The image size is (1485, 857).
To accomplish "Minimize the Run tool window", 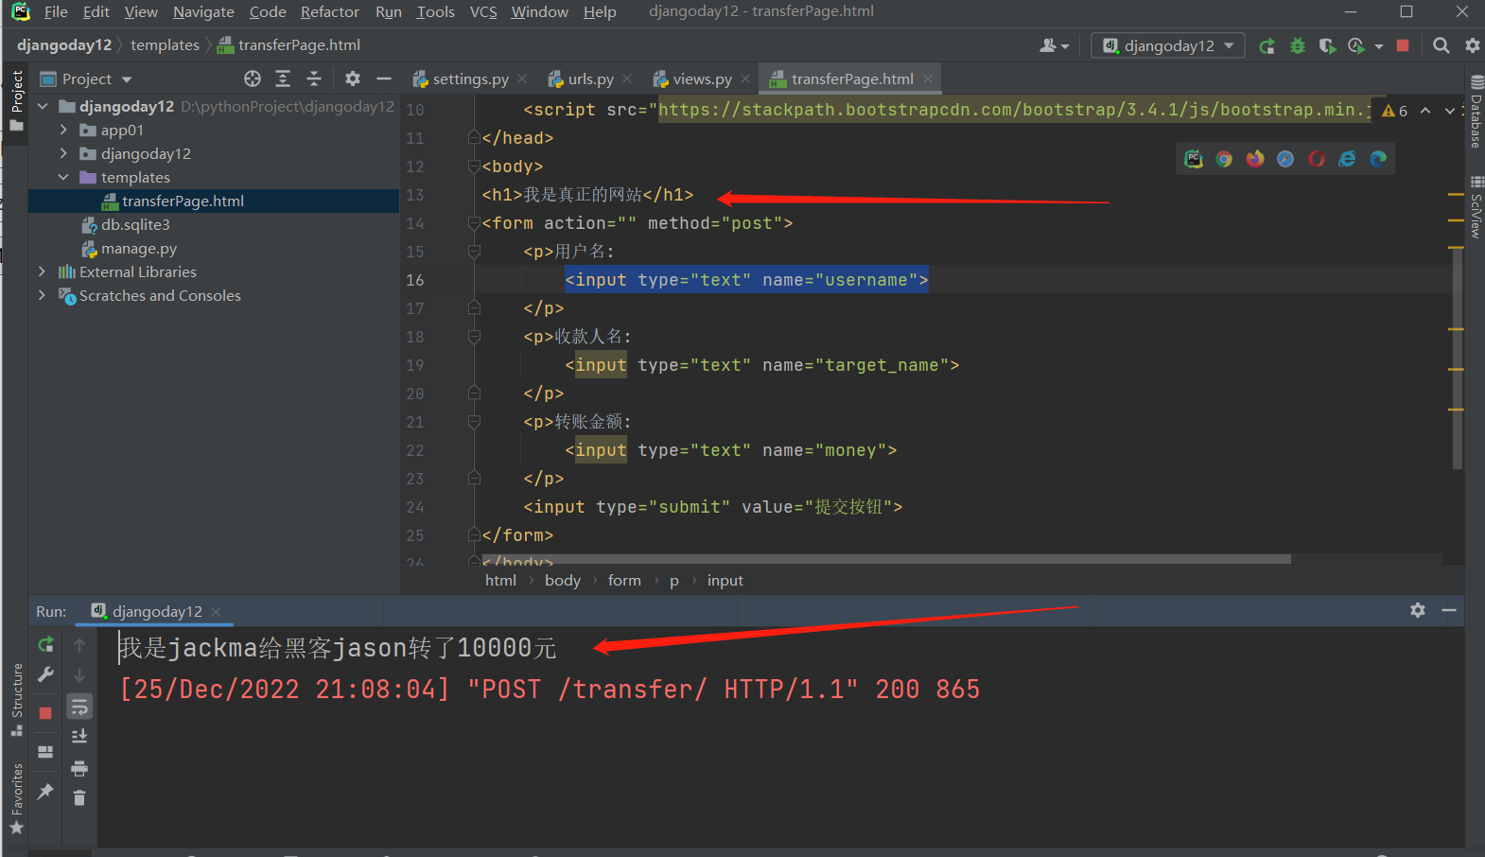I will [x=1449, y=611].
